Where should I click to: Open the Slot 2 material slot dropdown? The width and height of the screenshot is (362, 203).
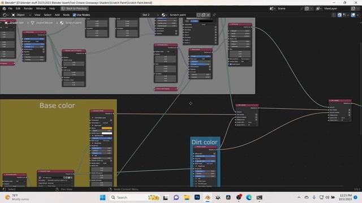click(x=150, y=15)
